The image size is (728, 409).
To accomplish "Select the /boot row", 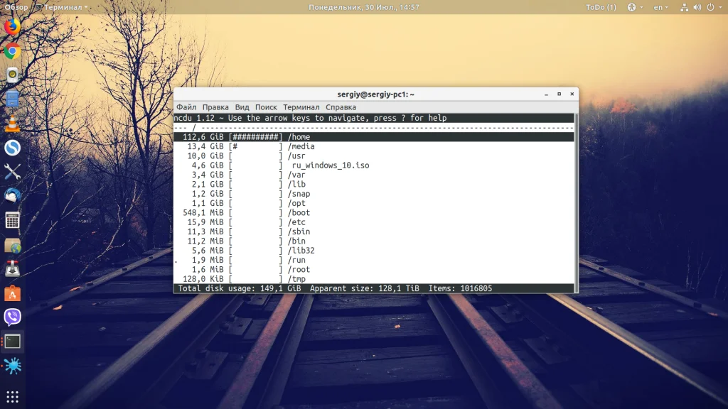I will pos(374,213).
